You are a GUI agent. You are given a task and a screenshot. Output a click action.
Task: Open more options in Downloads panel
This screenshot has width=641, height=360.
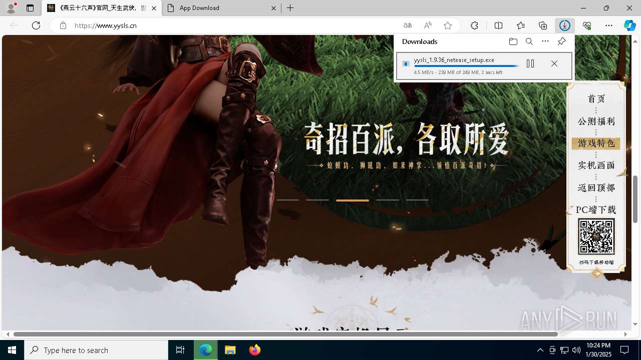point(545,41)
